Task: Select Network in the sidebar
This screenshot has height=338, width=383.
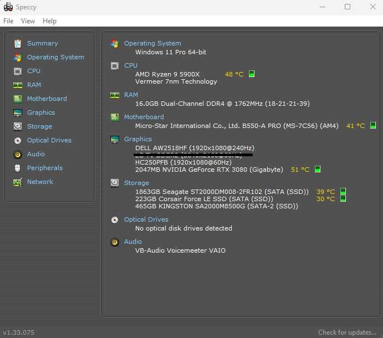Action: pyautogui.click(x=40, y=182)
